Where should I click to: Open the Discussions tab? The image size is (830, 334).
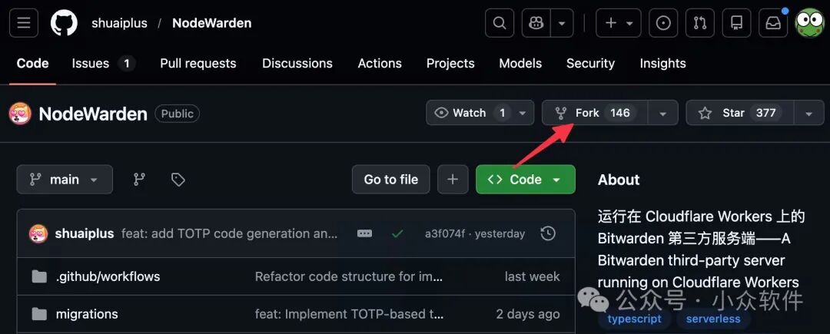[x=297, y=64]
